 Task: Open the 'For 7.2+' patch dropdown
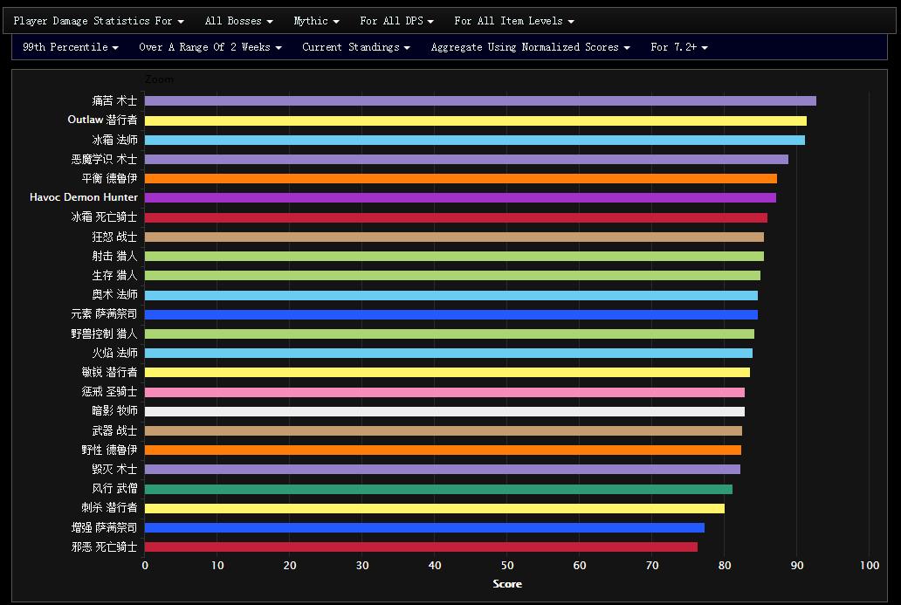[x=678, y=47]
